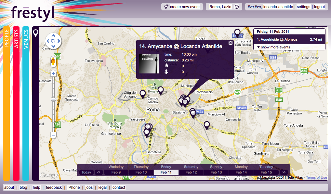Select the event pin near Municipio VI
Image resolution: width=331 pixels, height=194 pixels.
click(x=193, y=114)
